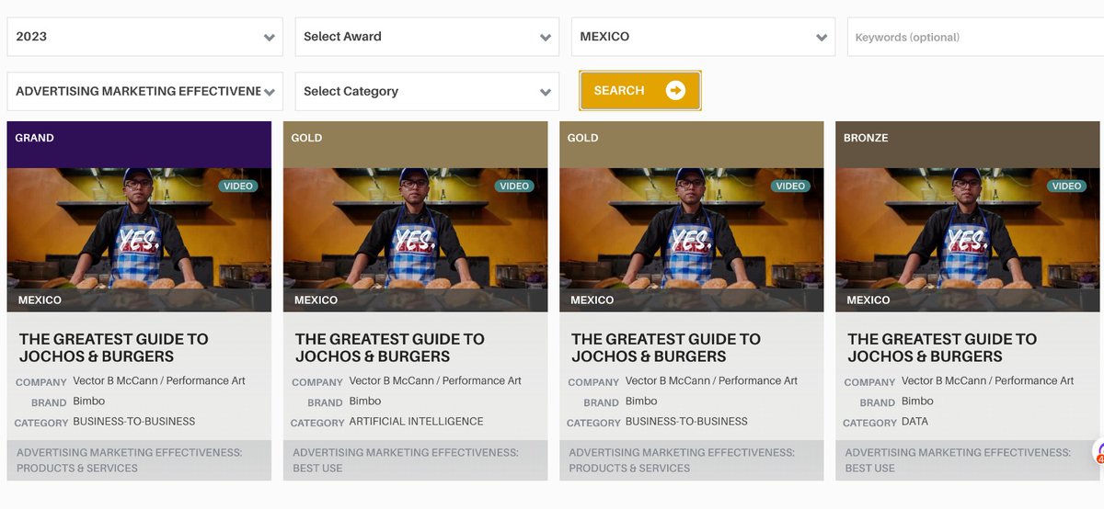Click the Keywords (optional) input field

(975, 37)
